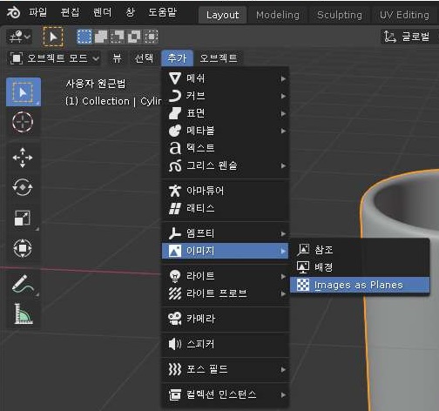Switch to the Sculpting workspace tab
Image resolution: width=439 pixels, height=411 pixels.
pyautogui.click(x=340, y=15)
